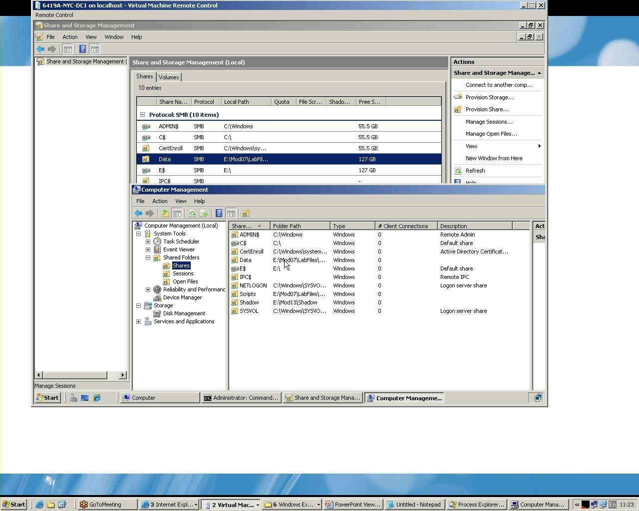
Task: Click Export List icon in Computer Management toolbar
Action: tap(204, 214)
